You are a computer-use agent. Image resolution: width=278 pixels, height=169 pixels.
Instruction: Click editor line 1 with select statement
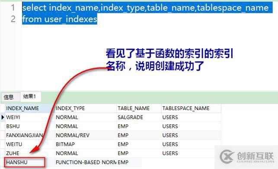tap(147, 8)
